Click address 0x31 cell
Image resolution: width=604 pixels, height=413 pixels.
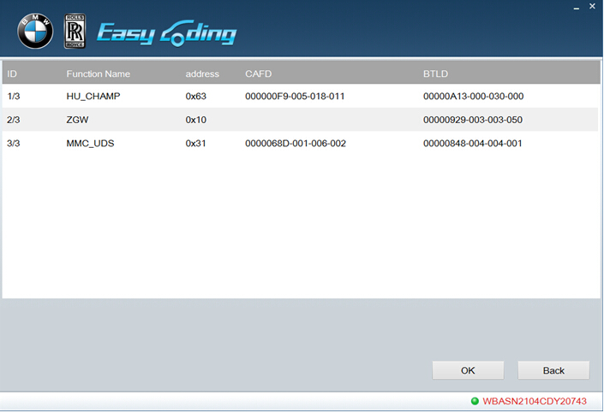[x=195, y=144]
